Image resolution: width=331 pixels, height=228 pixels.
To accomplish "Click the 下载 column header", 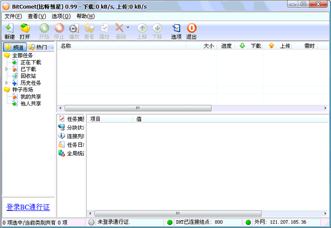I will [x=249, y=46].
